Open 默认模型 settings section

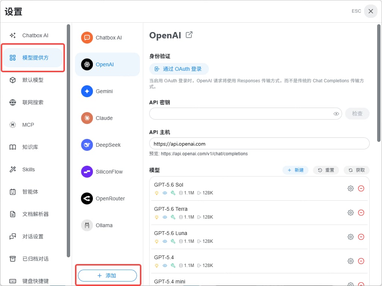click(x=33, y=80)
